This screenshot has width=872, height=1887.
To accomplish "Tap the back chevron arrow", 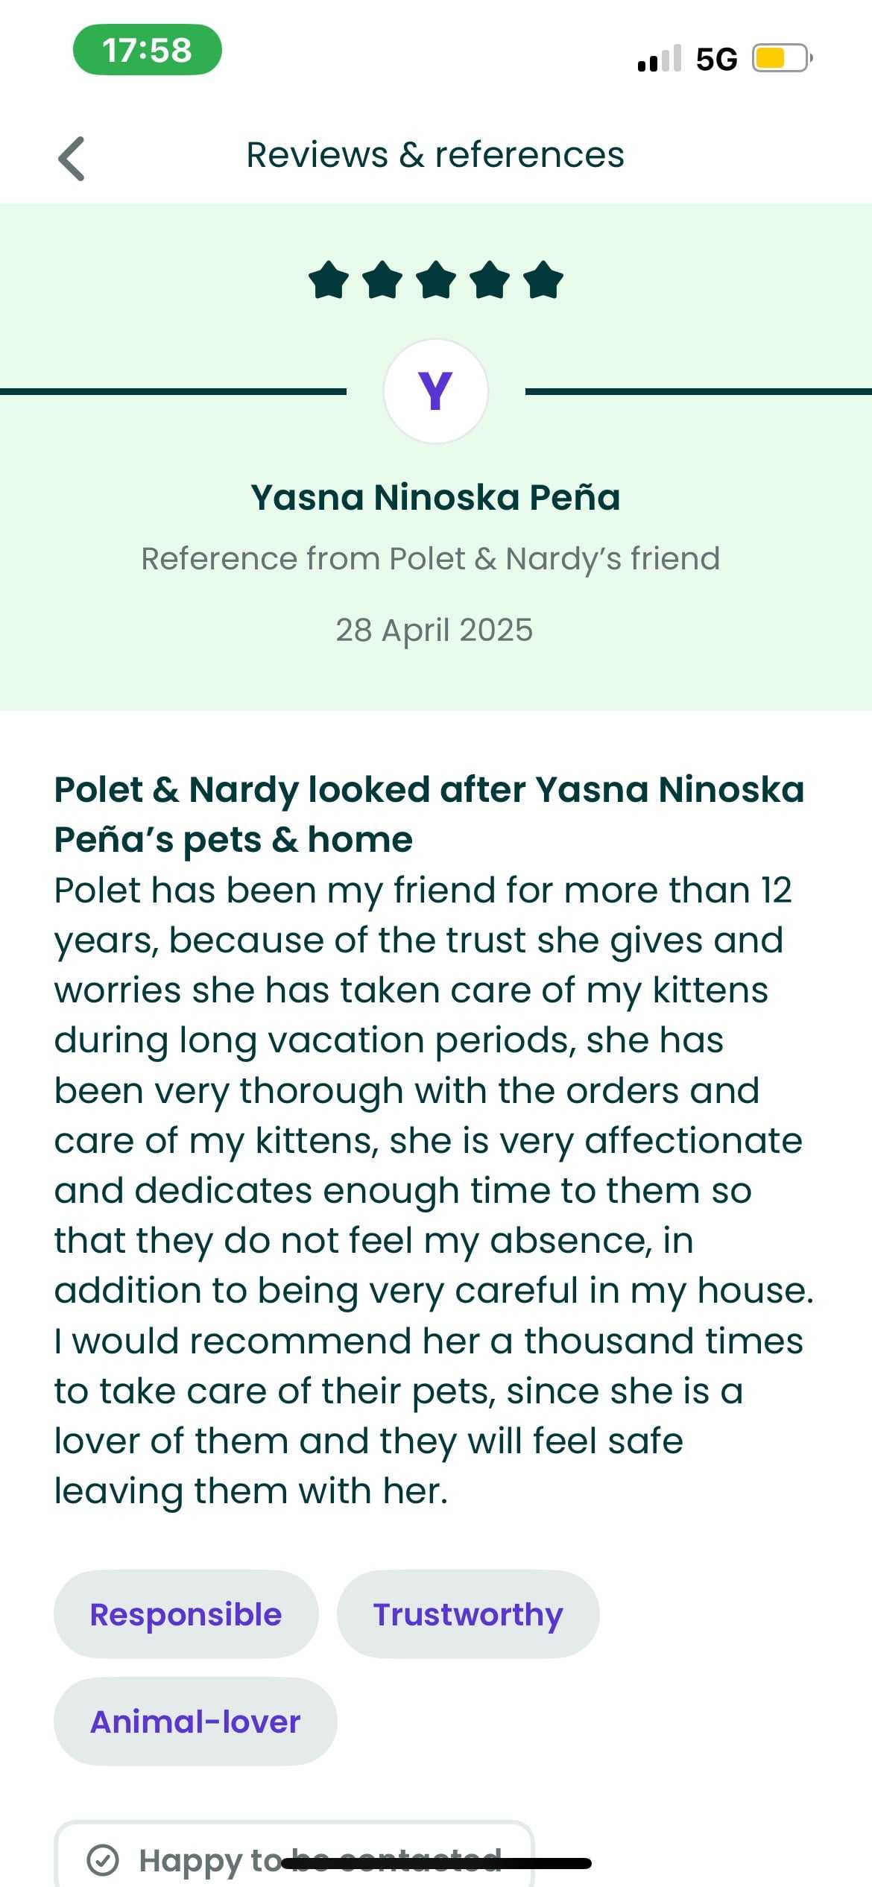I will (72, 159).
